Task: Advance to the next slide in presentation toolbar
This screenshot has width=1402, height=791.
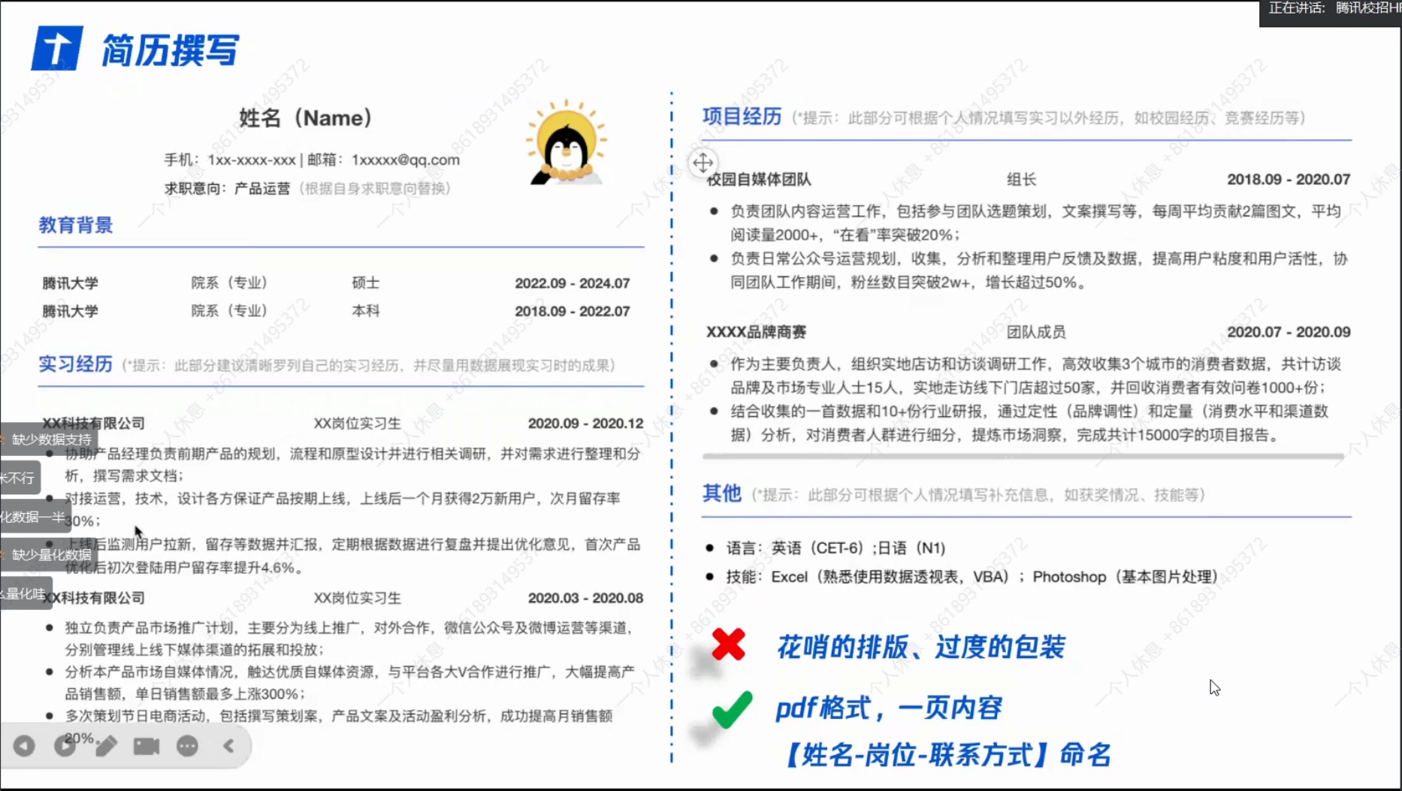Action: click(x=65, y=746)
